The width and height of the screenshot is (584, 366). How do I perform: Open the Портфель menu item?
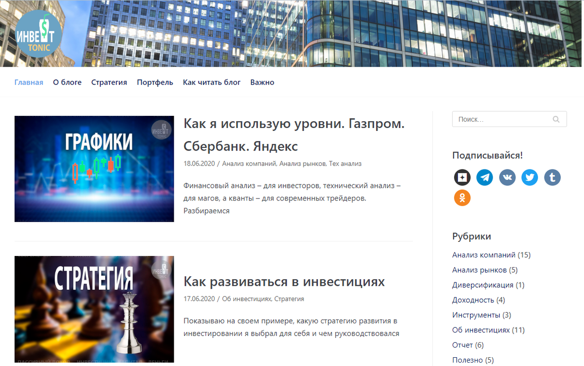point(155,82)
